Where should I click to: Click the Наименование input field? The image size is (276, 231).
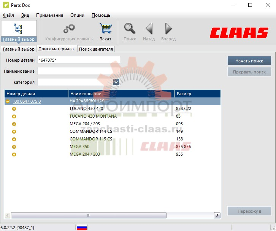79,71
